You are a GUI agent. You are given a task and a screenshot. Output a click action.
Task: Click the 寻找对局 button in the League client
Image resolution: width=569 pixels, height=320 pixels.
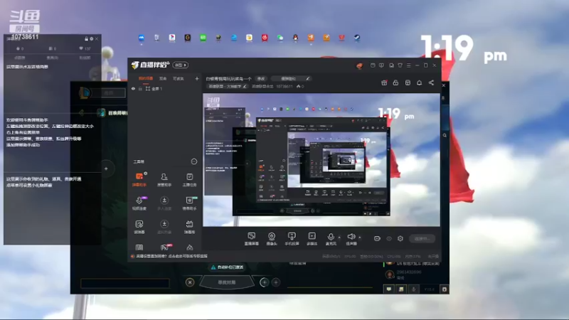(x=226, y=282)
